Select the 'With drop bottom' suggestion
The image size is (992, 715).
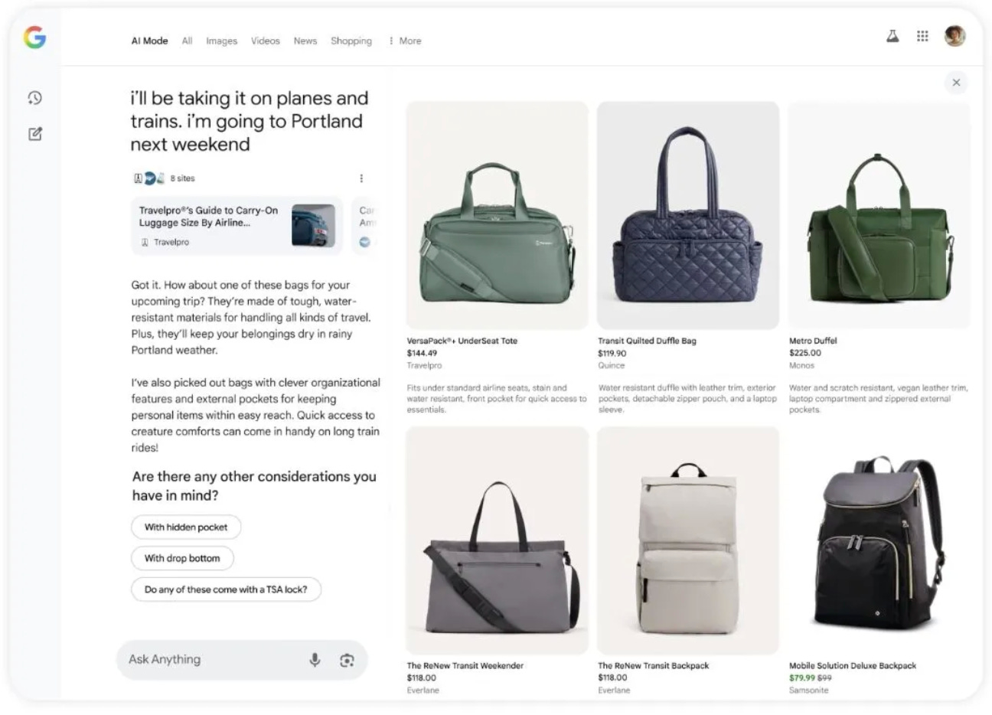(182, 558)
